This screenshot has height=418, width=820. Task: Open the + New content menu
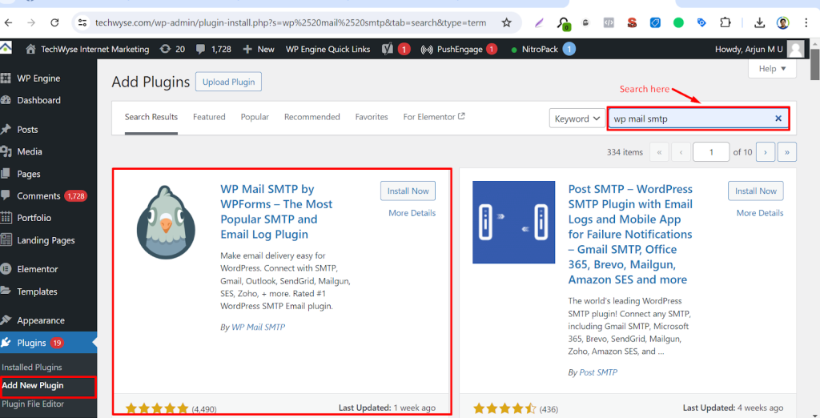click(259, 49)
